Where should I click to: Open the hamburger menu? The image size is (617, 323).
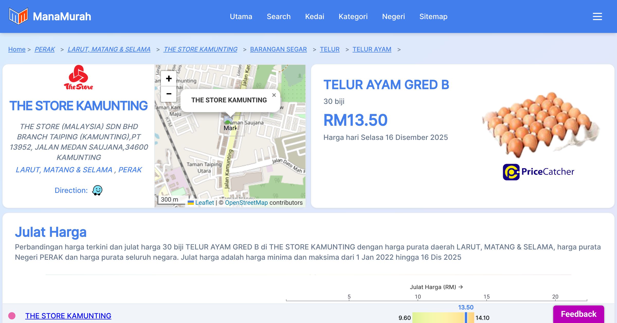tap(597, 16)
